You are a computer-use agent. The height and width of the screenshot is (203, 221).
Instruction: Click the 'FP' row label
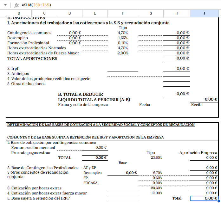tap(86, 178)
